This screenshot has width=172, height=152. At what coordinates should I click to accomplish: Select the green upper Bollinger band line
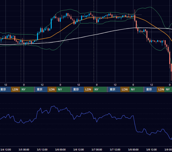point(70,10)
